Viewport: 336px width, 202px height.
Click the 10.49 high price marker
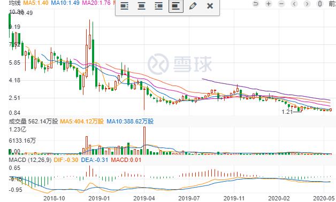click(26, 13)
